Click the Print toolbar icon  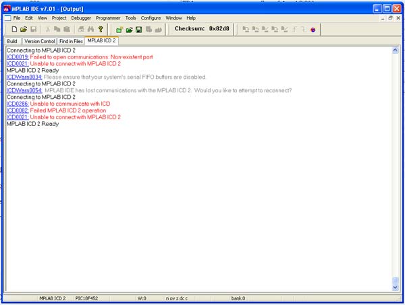[81, 29]
